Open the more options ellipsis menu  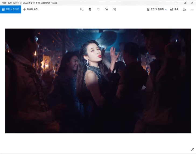(x=192, y=9)
